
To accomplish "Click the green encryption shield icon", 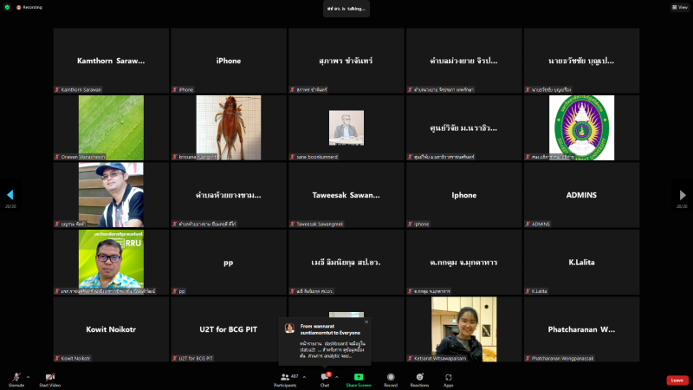I will 7,6.
